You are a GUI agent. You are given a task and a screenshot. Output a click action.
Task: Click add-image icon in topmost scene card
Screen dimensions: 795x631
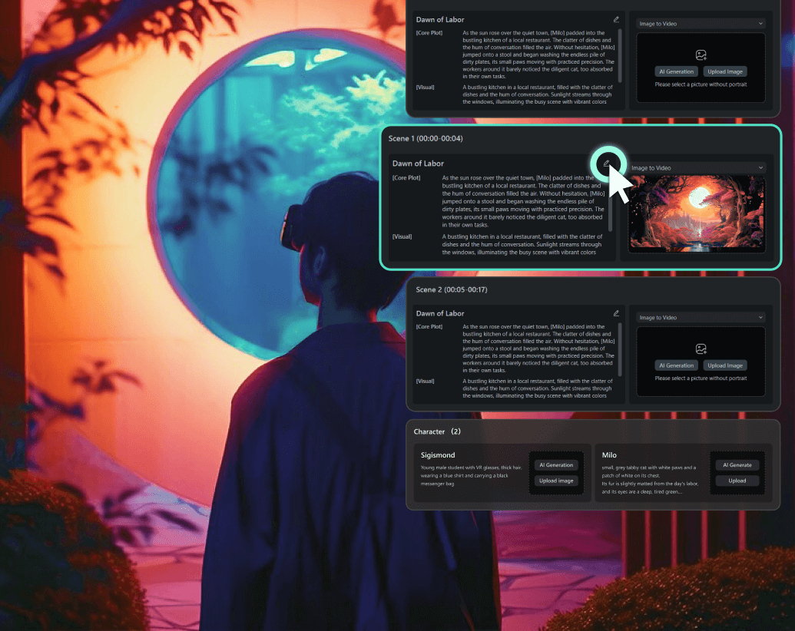[701, 55]
